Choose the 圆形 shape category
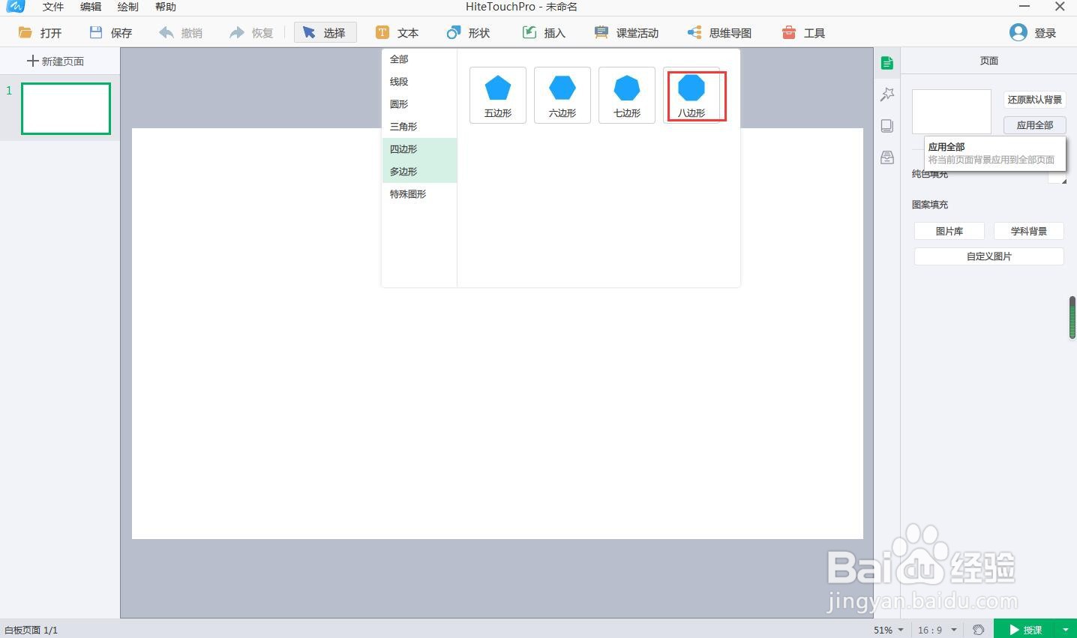The height and width of the screenshot is (638, 1077). click(x=419, y=104)
